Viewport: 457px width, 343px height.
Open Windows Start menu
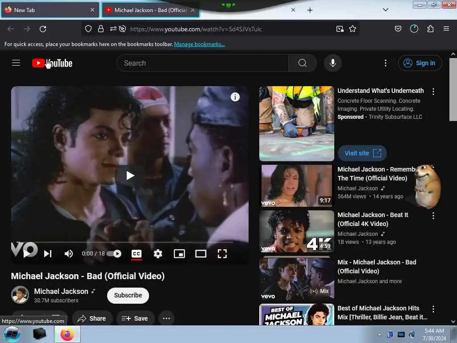pos(12,335)
